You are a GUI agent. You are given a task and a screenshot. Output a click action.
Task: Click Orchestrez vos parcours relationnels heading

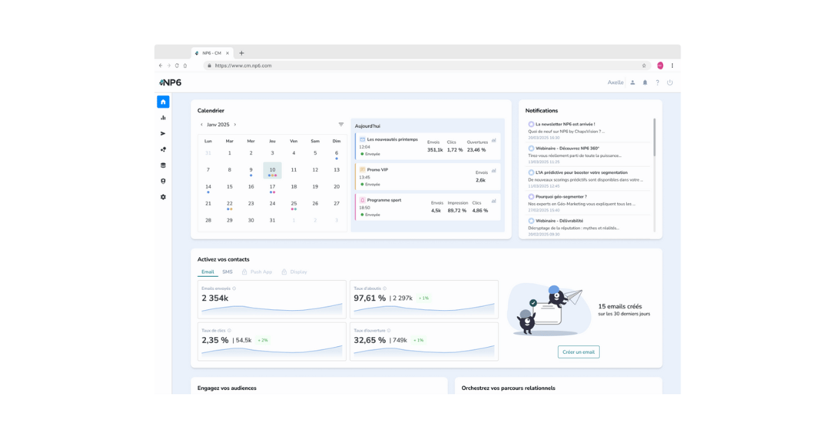tap(508, 388)
